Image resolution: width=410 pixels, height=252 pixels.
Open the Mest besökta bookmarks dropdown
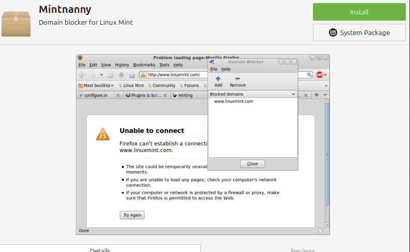coord(96,86)
